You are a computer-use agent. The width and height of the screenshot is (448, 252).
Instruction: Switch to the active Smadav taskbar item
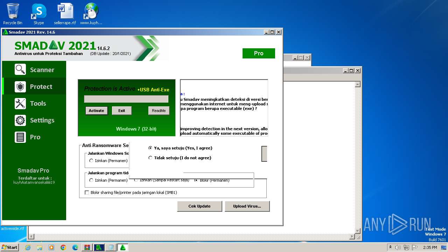[123, 247]
